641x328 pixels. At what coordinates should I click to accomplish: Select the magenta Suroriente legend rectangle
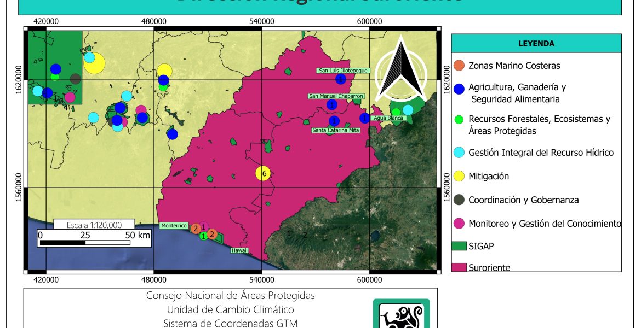459,267
